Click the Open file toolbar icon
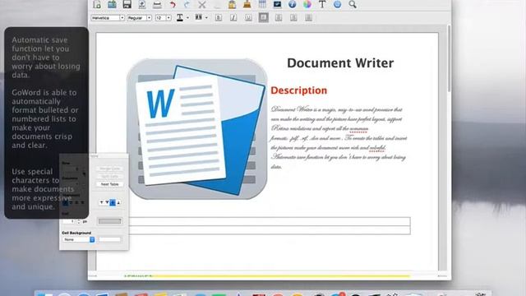526x296 pixels. (112, 4)
